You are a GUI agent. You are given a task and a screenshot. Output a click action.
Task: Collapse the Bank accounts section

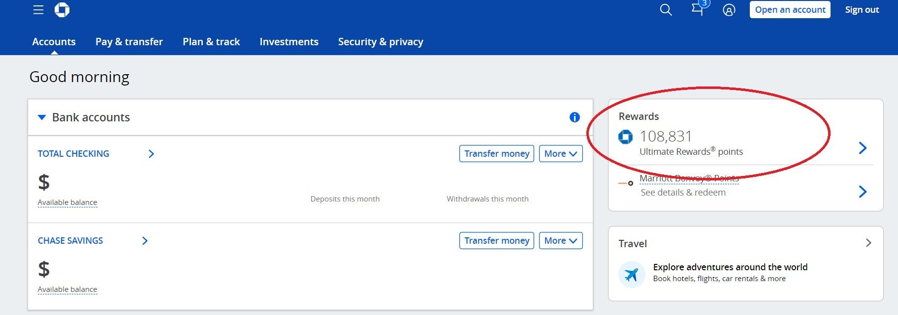click(x=42, y=117)
